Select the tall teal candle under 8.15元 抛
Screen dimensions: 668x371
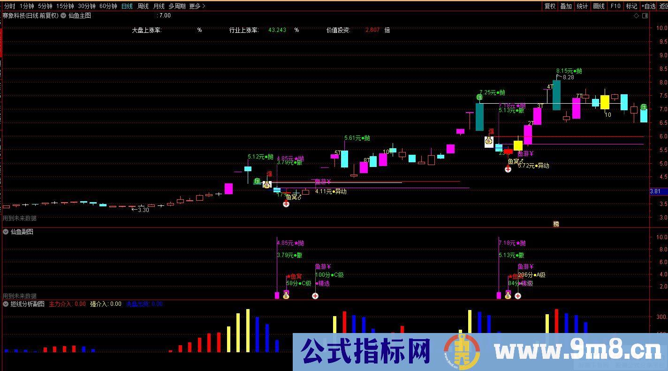[556, 95]
